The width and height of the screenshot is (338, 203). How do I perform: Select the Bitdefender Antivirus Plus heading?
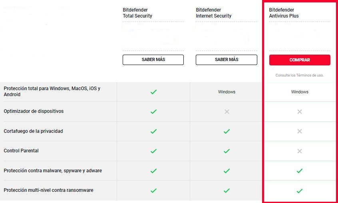point(284,13)
